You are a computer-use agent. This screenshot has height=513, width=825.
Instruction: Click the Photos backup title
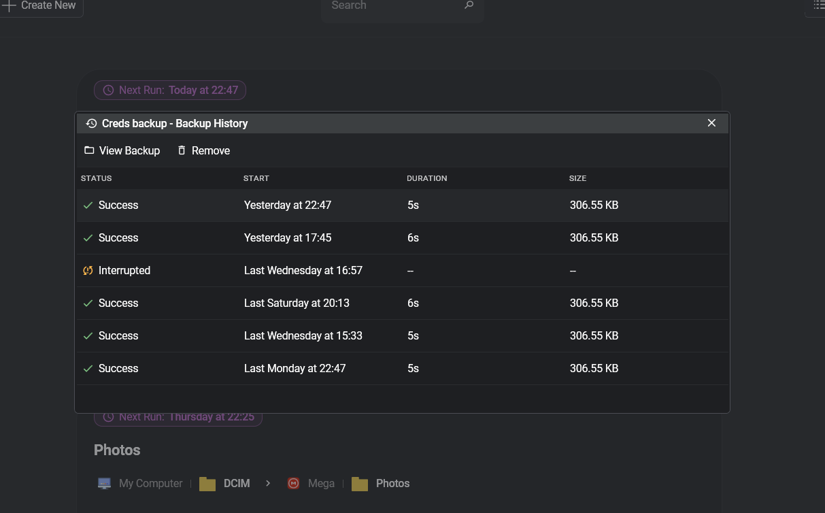coord(117,450)
